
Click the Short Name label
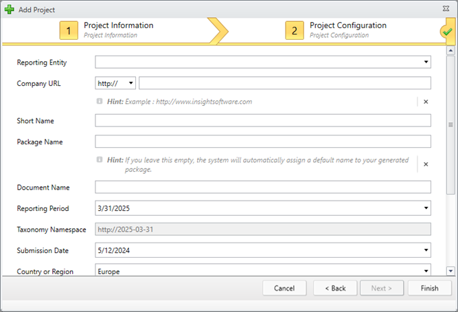click(35, 121)
